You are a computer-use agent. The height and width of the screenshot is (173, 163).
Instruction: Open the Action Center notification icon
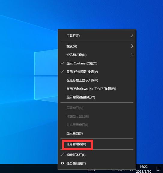[158, 169]
